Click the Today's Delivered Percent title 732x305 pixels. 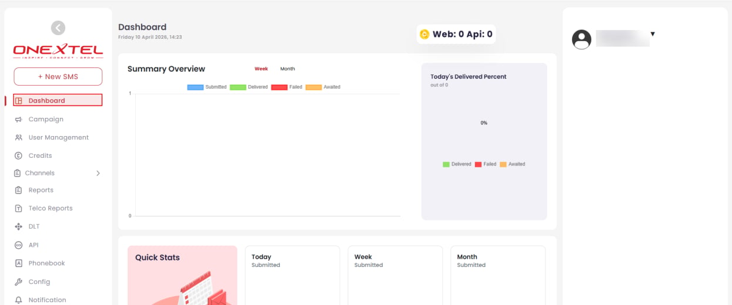pos(469,77)
